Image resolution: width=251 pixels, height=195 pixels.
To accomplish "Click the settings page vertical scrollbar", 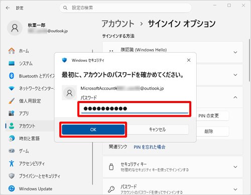I will (x=249, y=60).
